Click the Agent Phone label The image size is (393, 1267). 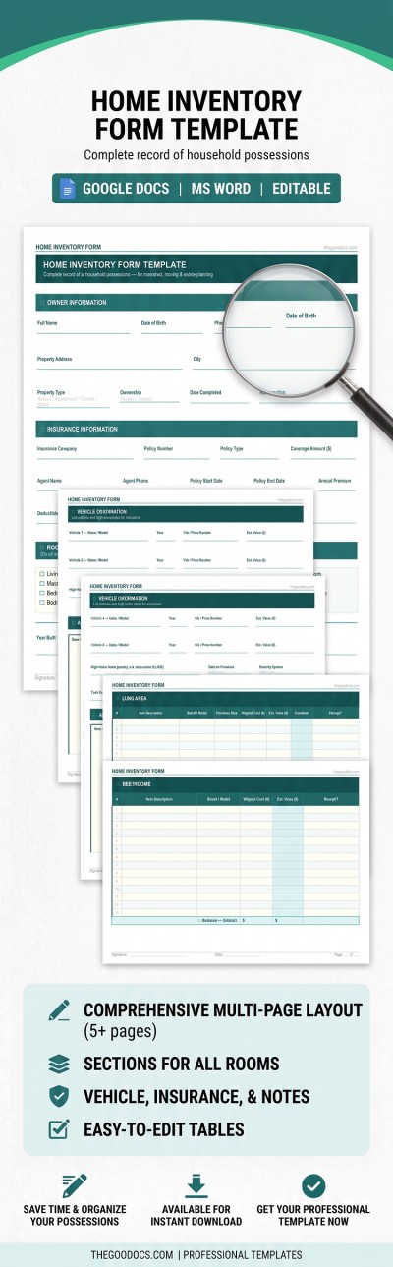coord(136,480)
